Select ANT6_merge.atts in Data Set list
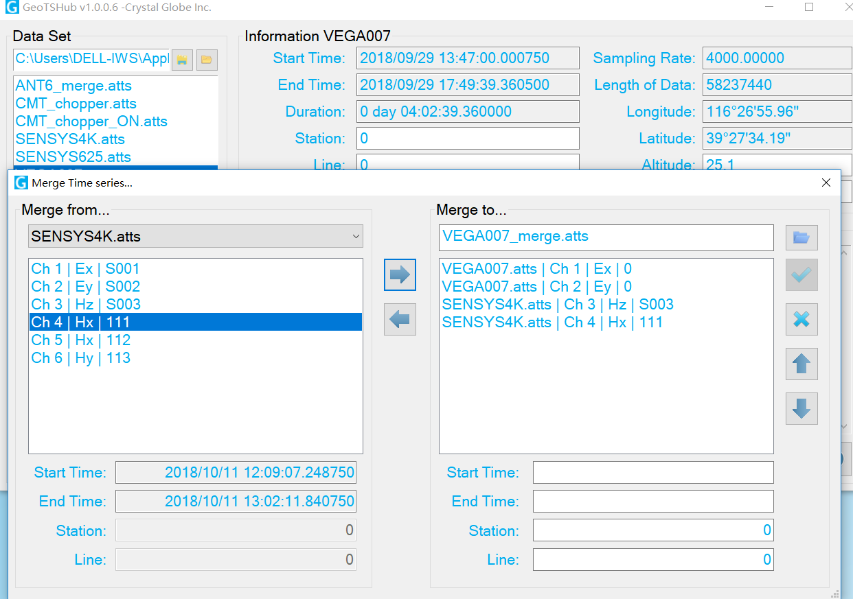The height and width of the screenshot is (599, 853). coord(115,86)
